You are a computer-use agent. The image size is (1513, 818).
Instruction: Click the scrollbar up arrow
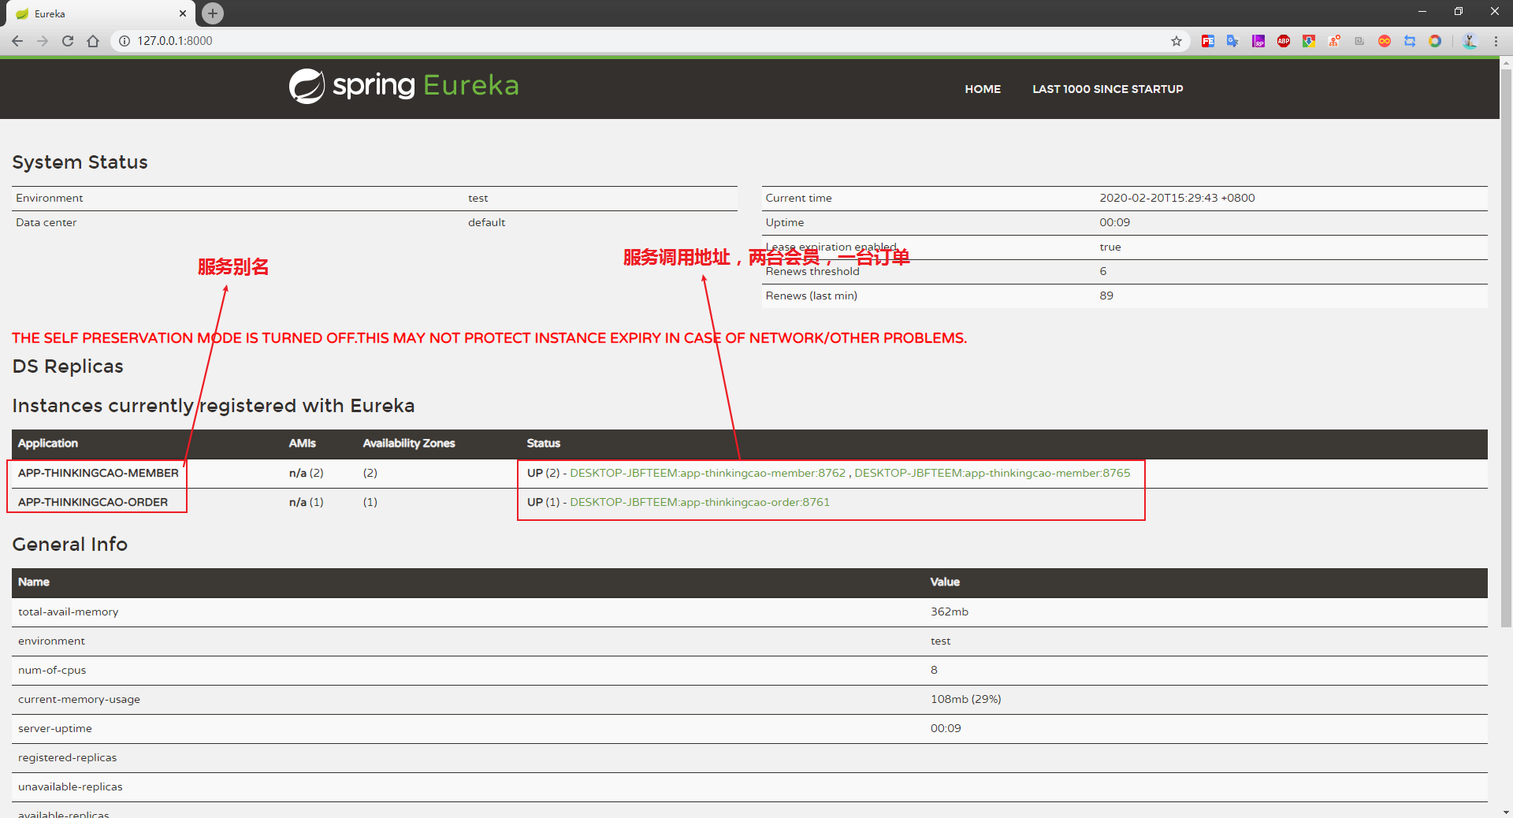click(1506, 62)
